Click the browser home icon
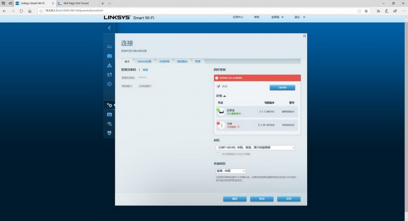The width and height of the screenshot is (408, 221). pyautogui.click(x=30, y=11)
